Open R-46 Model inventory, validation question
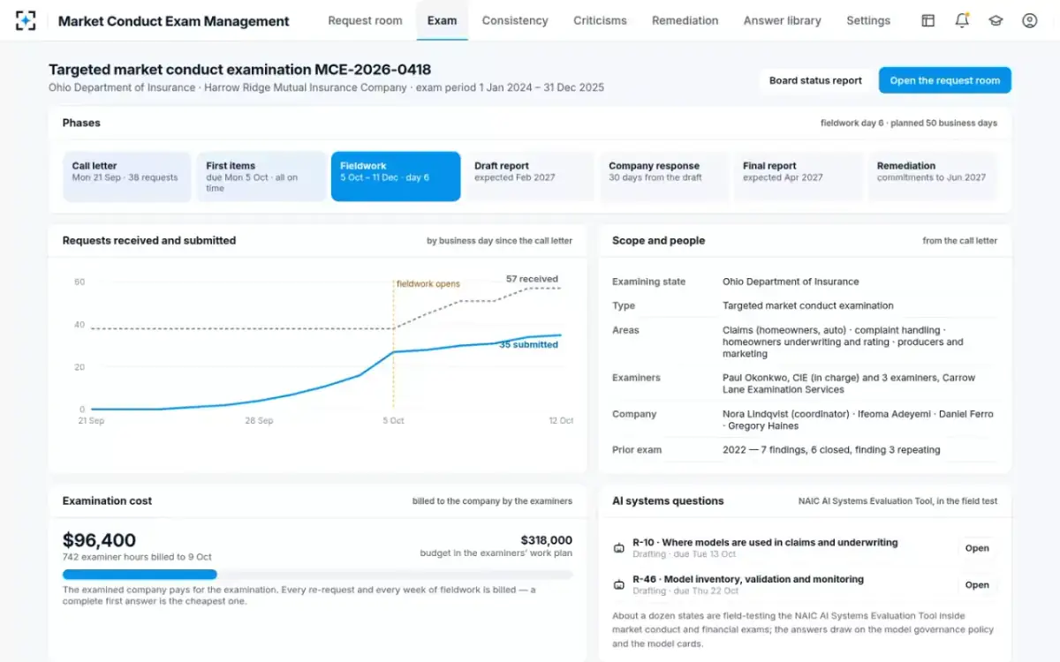The height and width of the screenshot is (662, 1060). pyautogui.click(x=748, y=580)
